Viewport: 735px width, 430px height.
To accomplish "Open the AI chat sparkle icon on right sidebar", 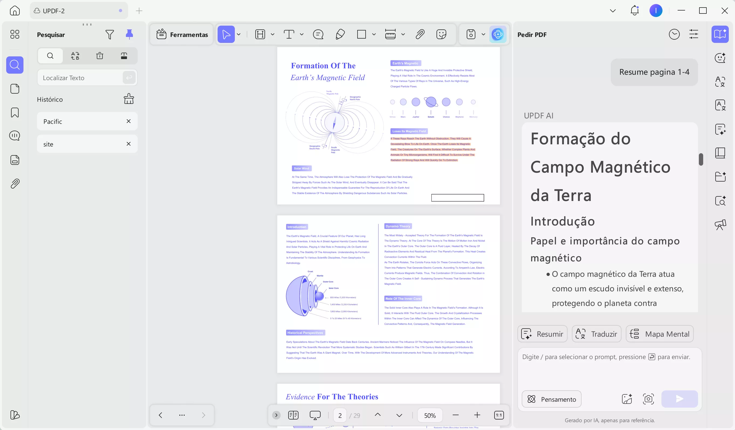I will [x=720, y=58].
